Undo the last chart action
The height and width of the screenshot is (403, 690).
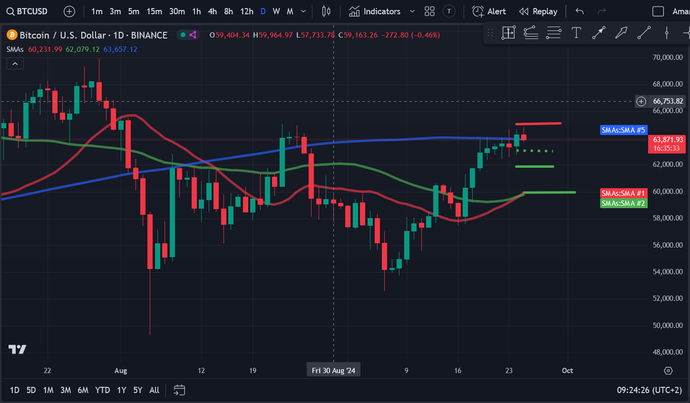579,11
